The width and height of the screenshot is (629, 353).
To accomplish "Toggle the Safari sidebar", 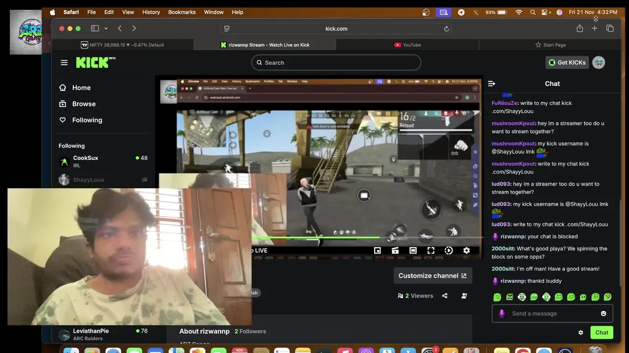I will coord(95,28).
